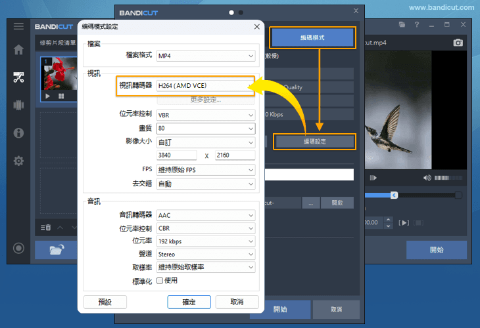Image resolution: width=480 pixels, height=328 pixels.
Task: Click the 更多設定... button
Action: pyautogui.click(x=206, y=100)
